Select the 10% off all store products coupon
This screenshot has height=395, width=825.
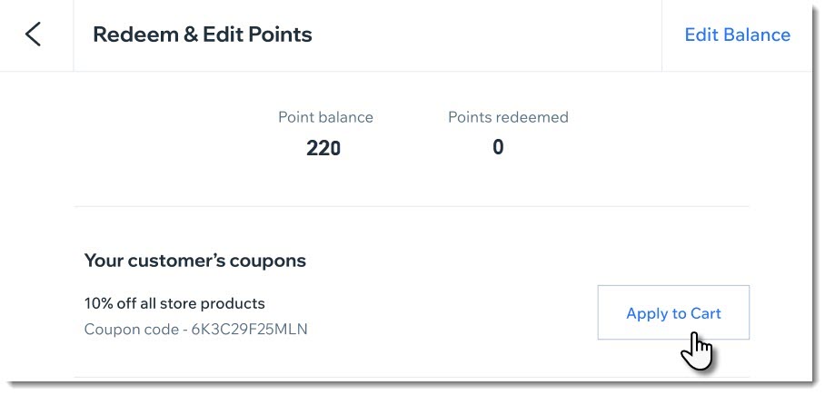174,303
